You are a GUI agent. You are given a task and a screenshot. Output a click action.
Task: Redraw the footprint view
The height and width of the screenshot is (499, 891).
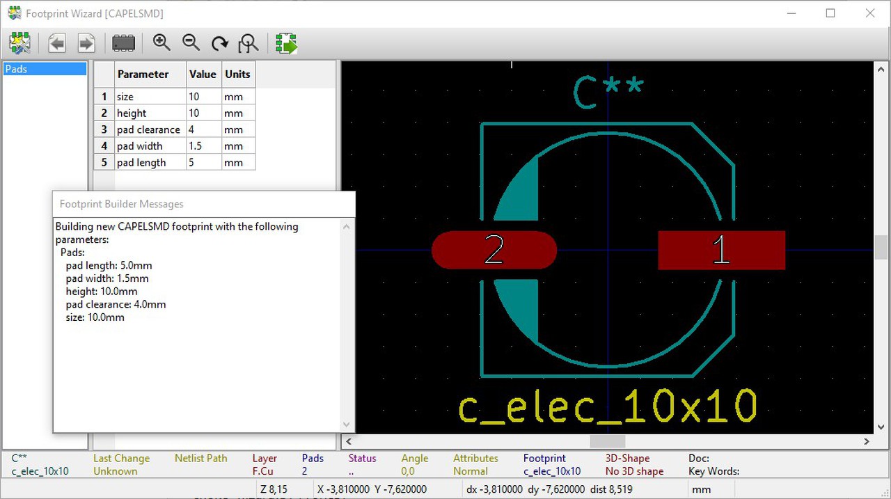(x=220, y=43)
